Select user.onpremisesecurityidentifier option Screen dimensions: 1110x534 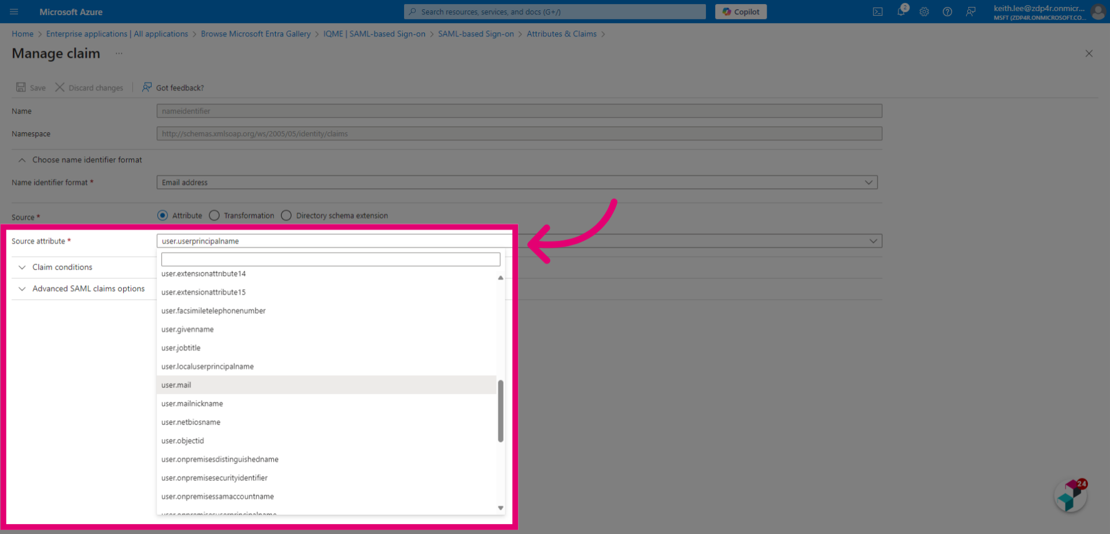click(327, 477)
